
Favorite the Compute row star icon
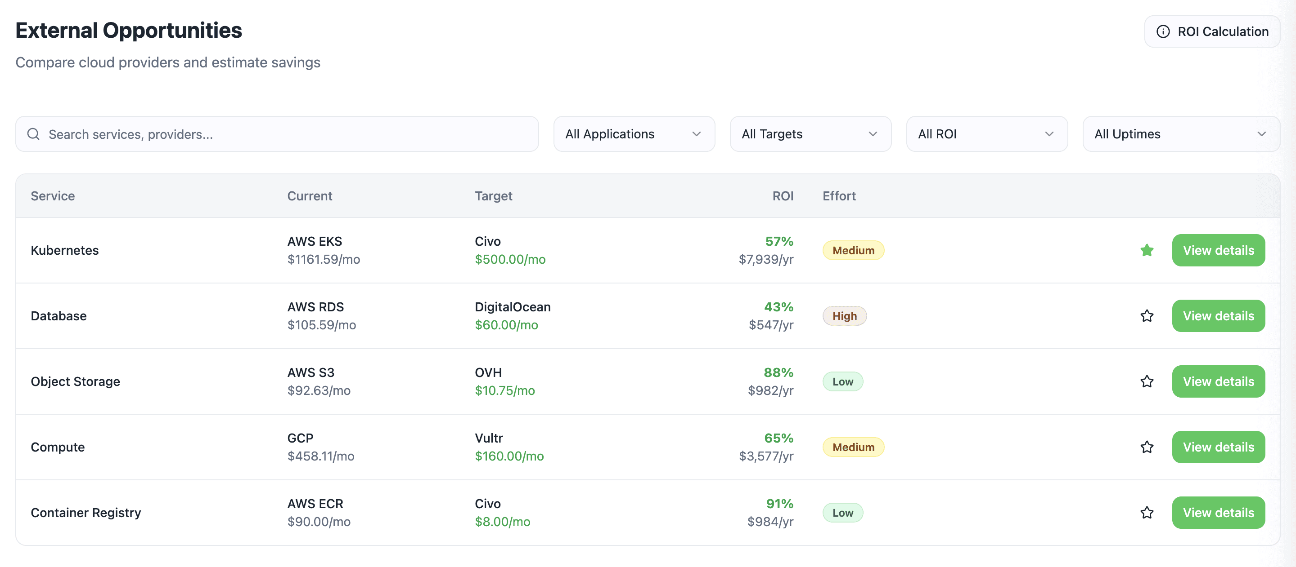[x=1147, y=447]
